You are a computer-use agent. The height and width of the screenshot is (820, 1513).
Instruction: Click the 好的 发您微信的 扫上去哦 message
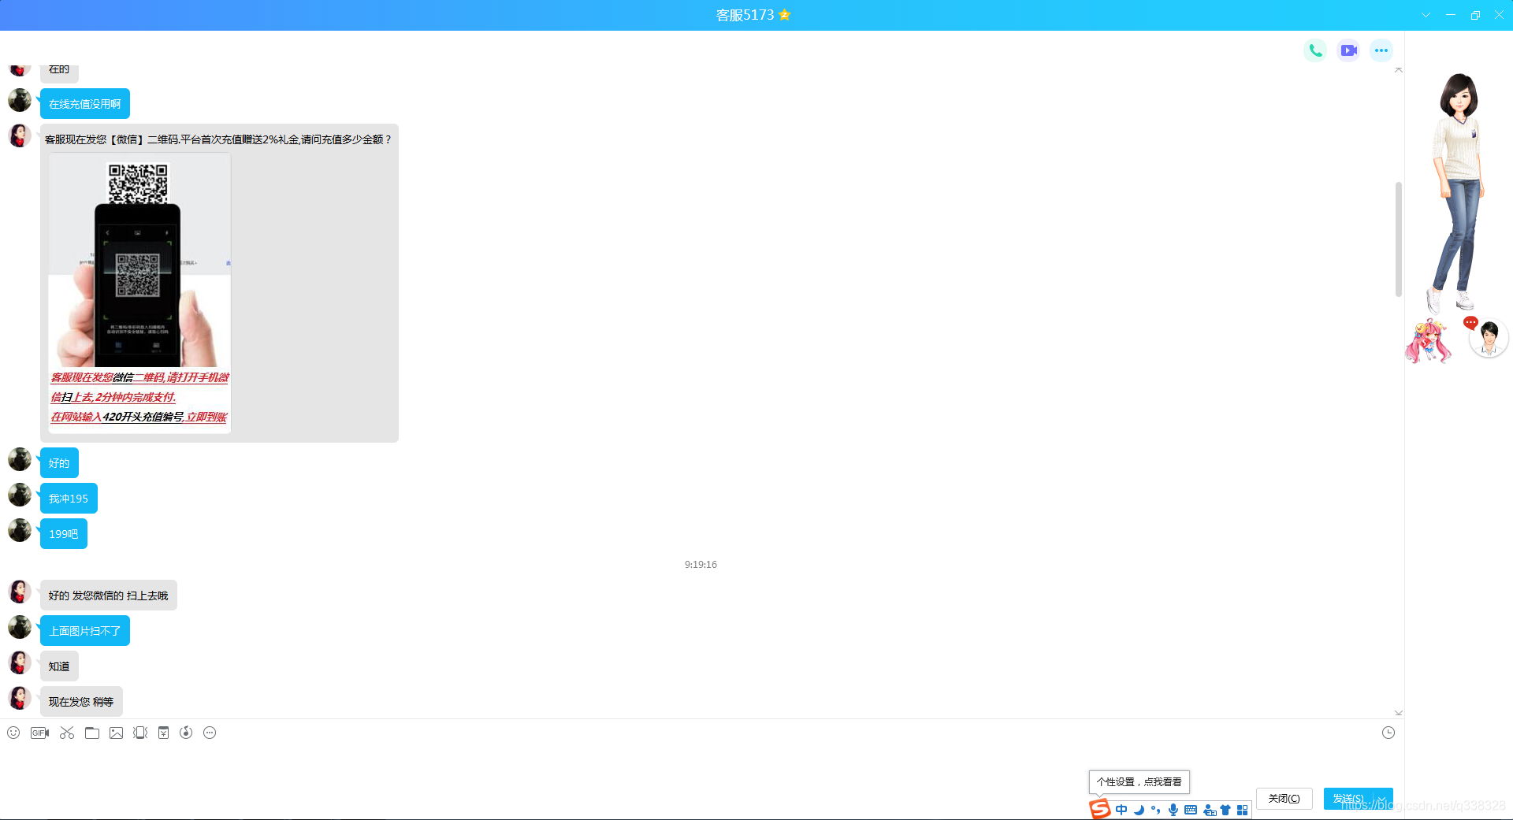point(109,596)
